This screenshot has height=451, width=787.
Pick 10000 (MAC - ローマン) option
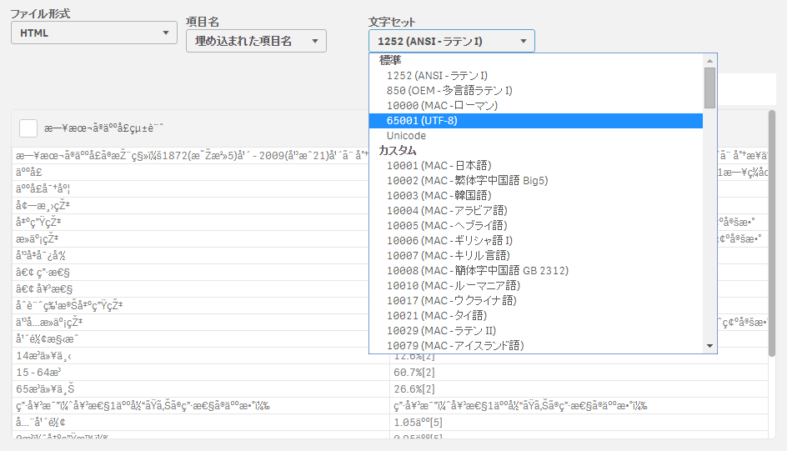tap(442, 106)
